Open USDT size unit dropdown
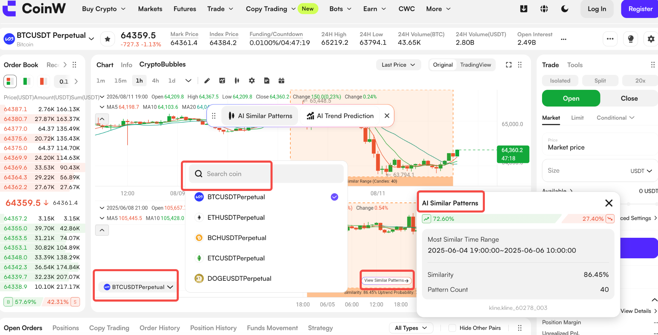The width and height of the screenshot is (658, 335). [x=641, y=171]
